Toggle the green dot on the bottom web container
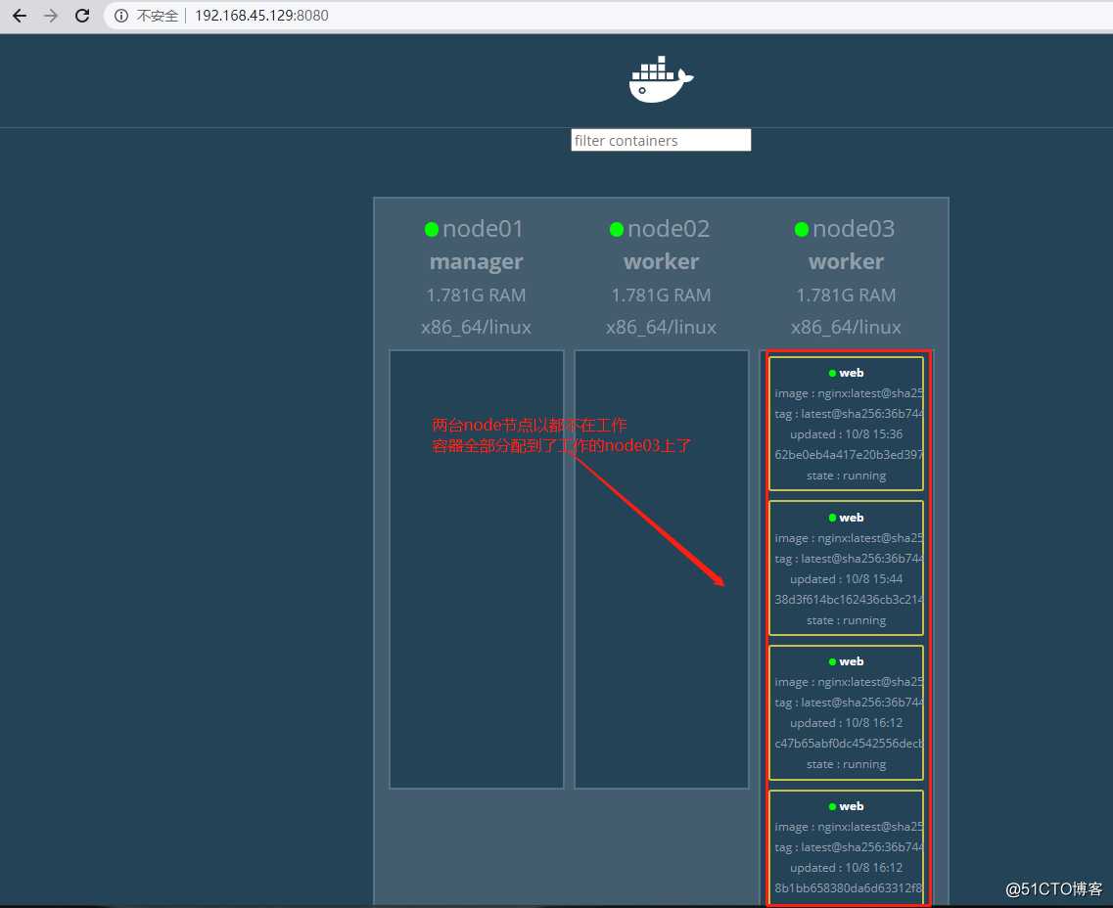Screen dimensions: 1113x908 (834, 806)
